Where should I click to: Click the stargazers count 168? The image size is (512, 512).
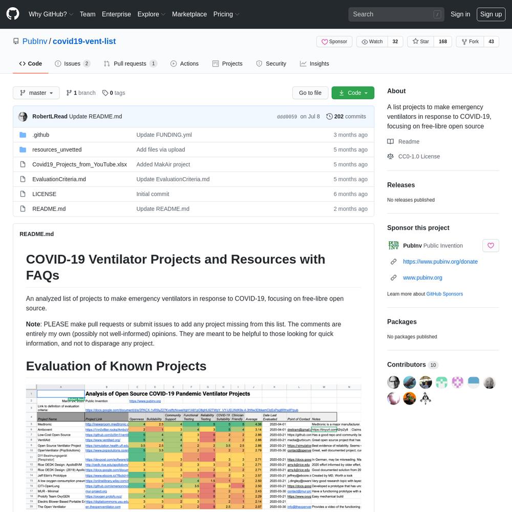click(x=443, y=41)
